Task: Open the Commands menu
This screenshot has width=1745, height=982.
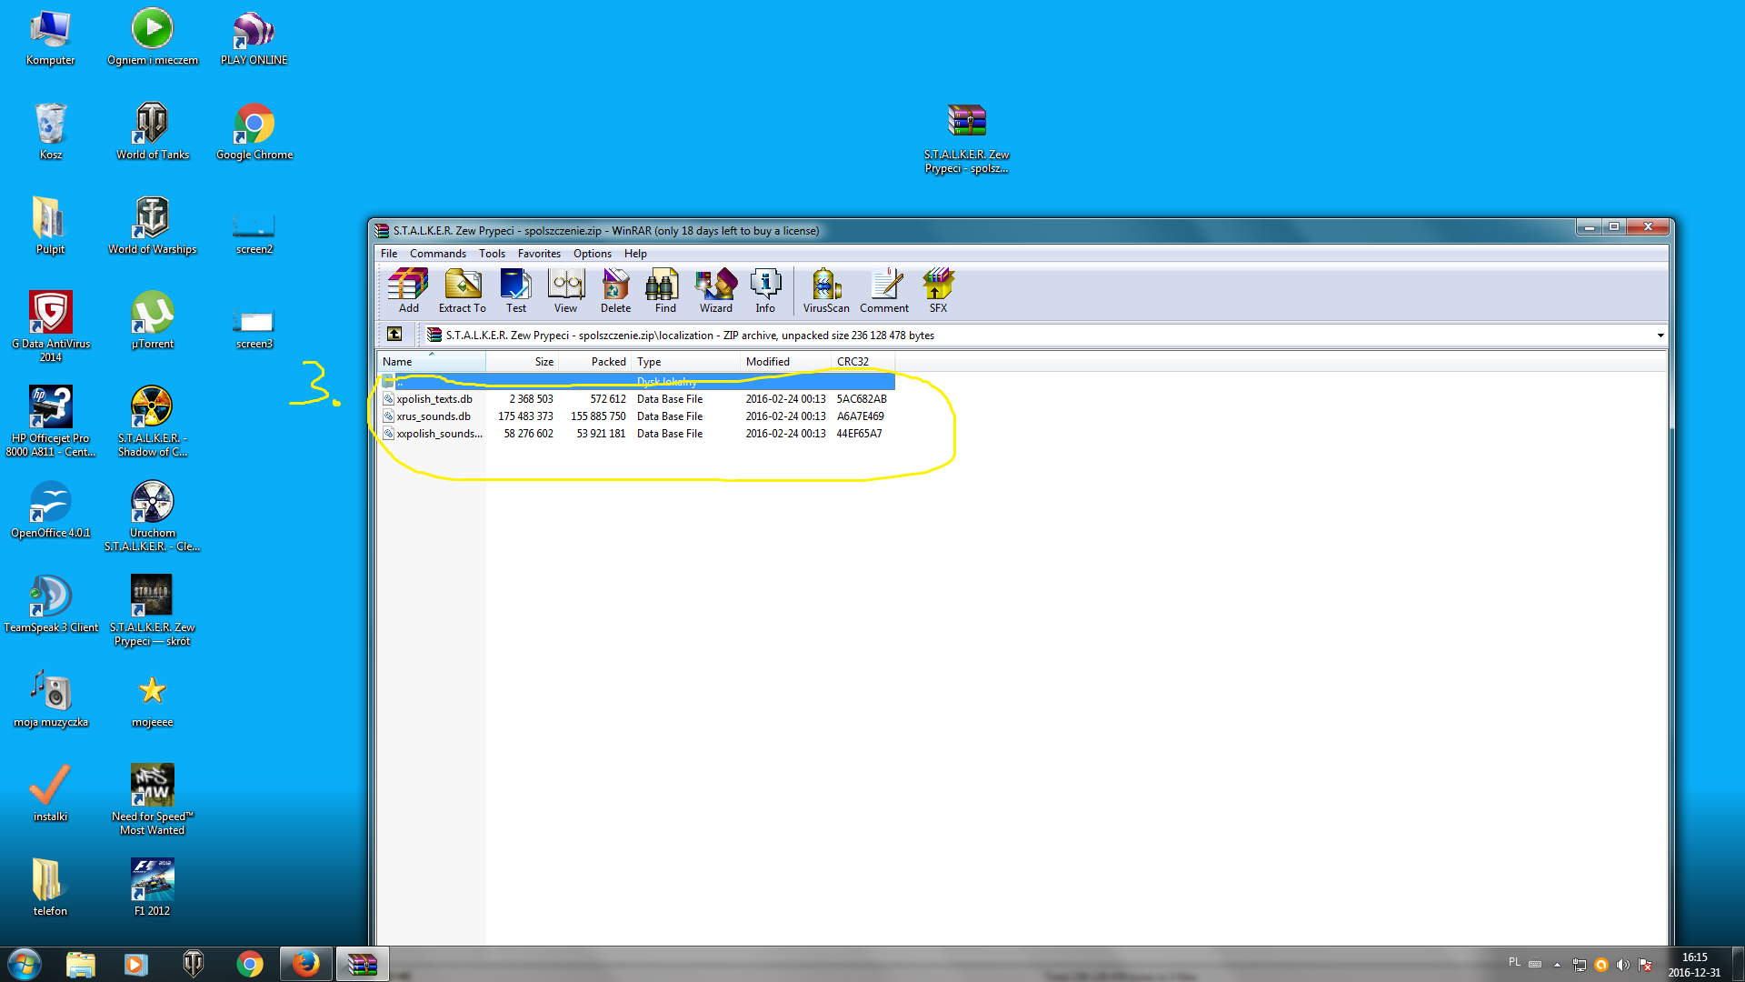Action: pos(437,254)
